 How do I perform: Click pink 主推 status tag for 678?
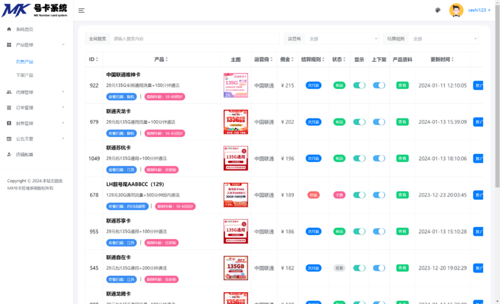tap(339, 195)
